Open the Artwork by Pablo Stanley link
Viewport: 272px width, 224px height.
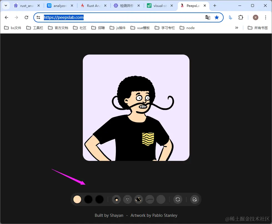click(x=154, y=215)
